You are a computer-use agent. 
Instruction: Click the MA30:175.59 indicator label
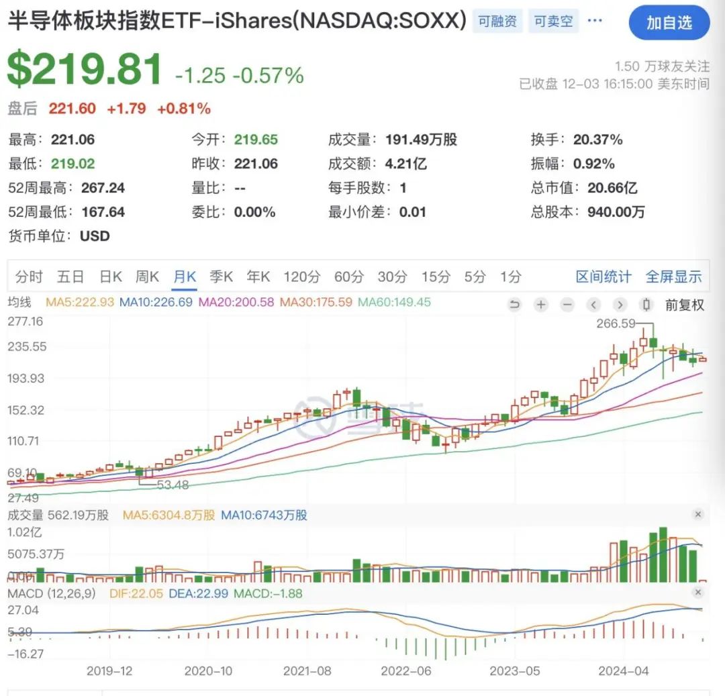click(x=316, y=302)
